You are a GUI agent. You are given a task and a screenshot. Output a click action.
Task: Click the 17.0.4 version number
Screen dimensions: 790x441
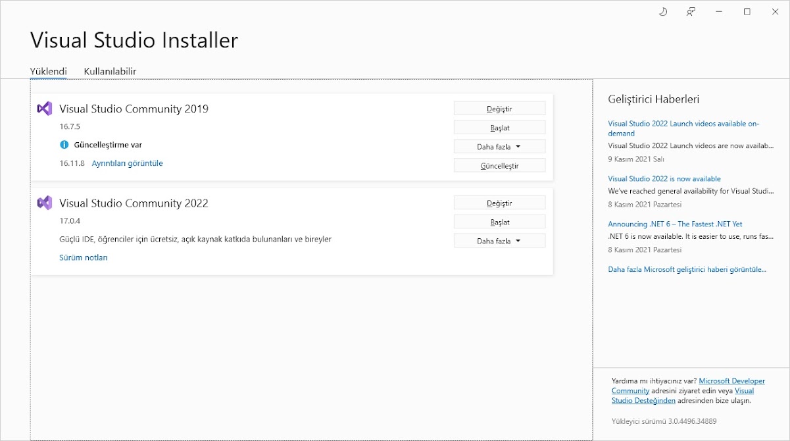pos(70,220)
